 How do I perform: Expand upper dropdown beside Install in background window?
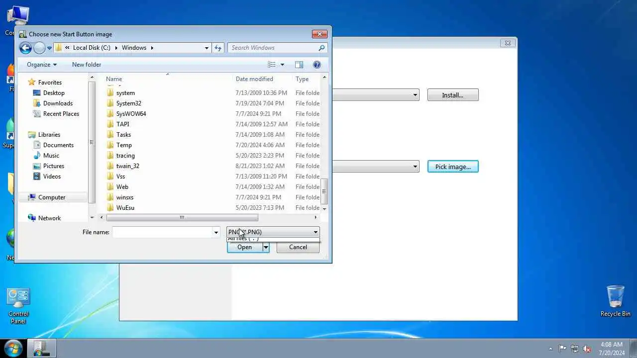click(415, 95)
